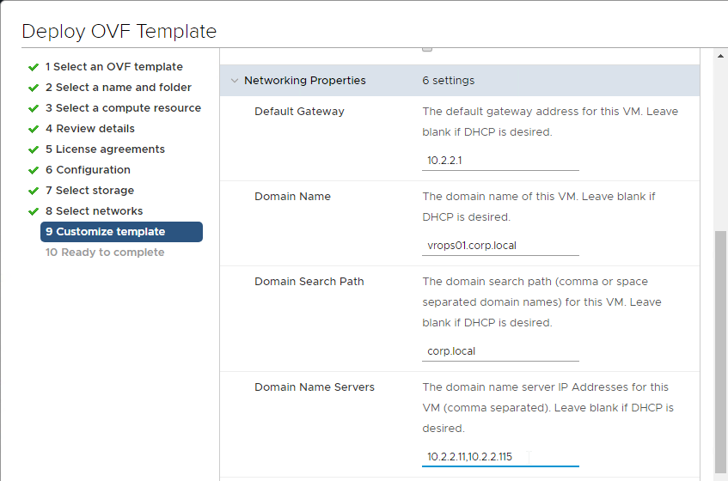Click green checkmark beside Select storage

[x=34, y=191]
